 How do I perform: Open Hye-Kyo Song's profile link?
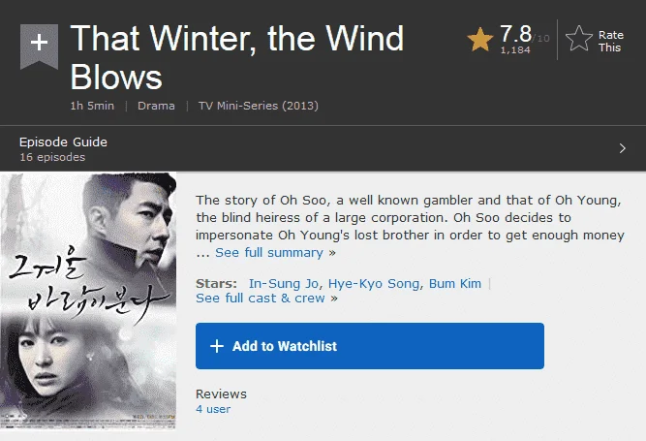[x=374, y=284]
